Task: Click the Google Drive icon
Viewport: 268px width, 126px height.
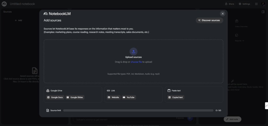Action: pos(48,91)
